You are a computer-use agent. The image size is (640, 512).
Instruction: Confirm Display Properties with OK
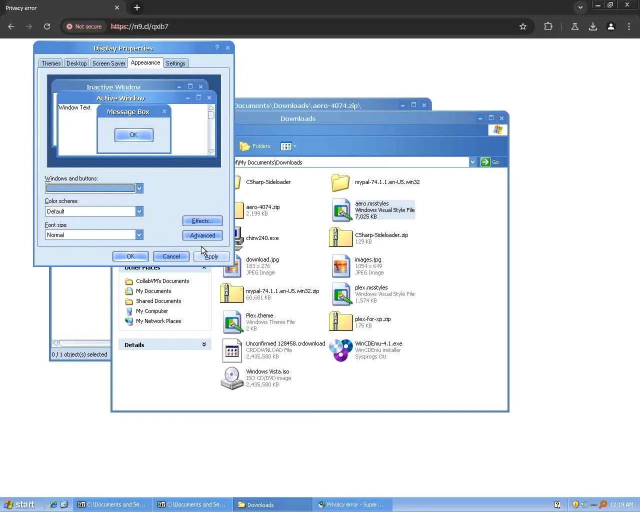click(130, 256)
